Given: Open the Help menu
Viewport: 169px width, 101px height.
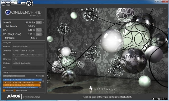Looking at the screenshot, I should point(8,6).
